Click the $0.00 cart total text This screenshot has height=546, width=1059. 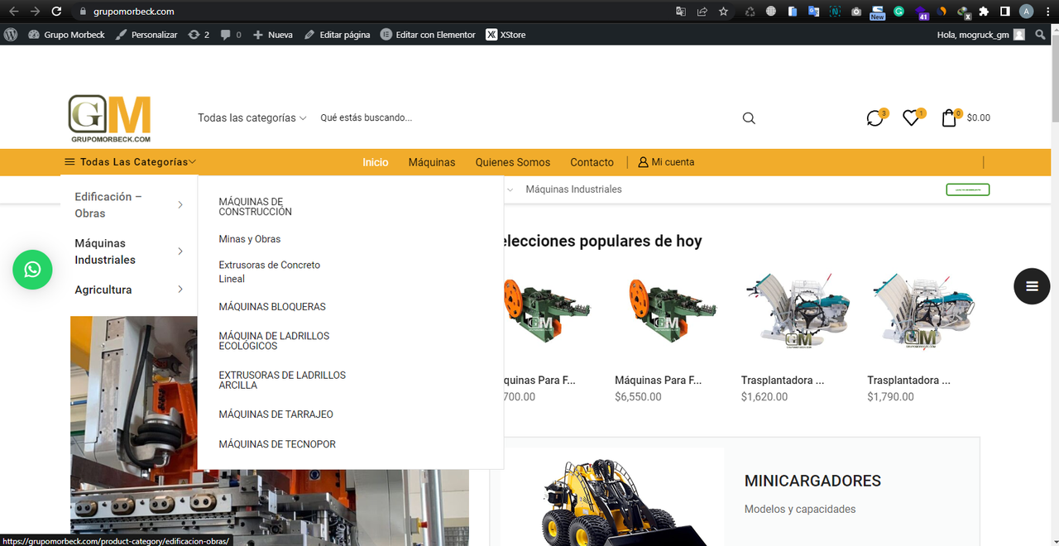point(979,118)
